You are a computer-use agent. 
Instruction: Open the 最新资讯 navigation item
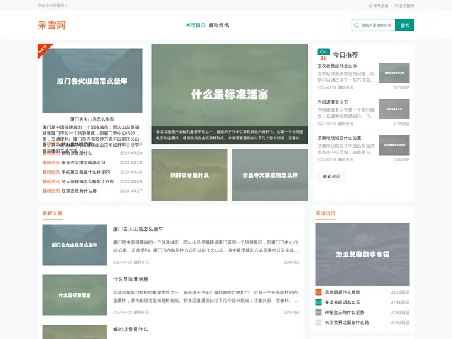[x=218, y=25]
